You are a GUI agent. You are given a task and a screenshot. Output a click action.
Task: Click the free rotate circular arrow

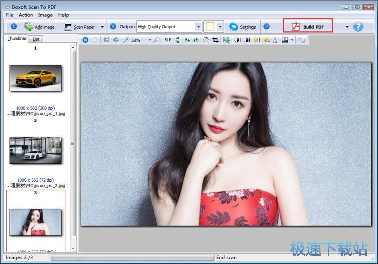pos(206,40)
